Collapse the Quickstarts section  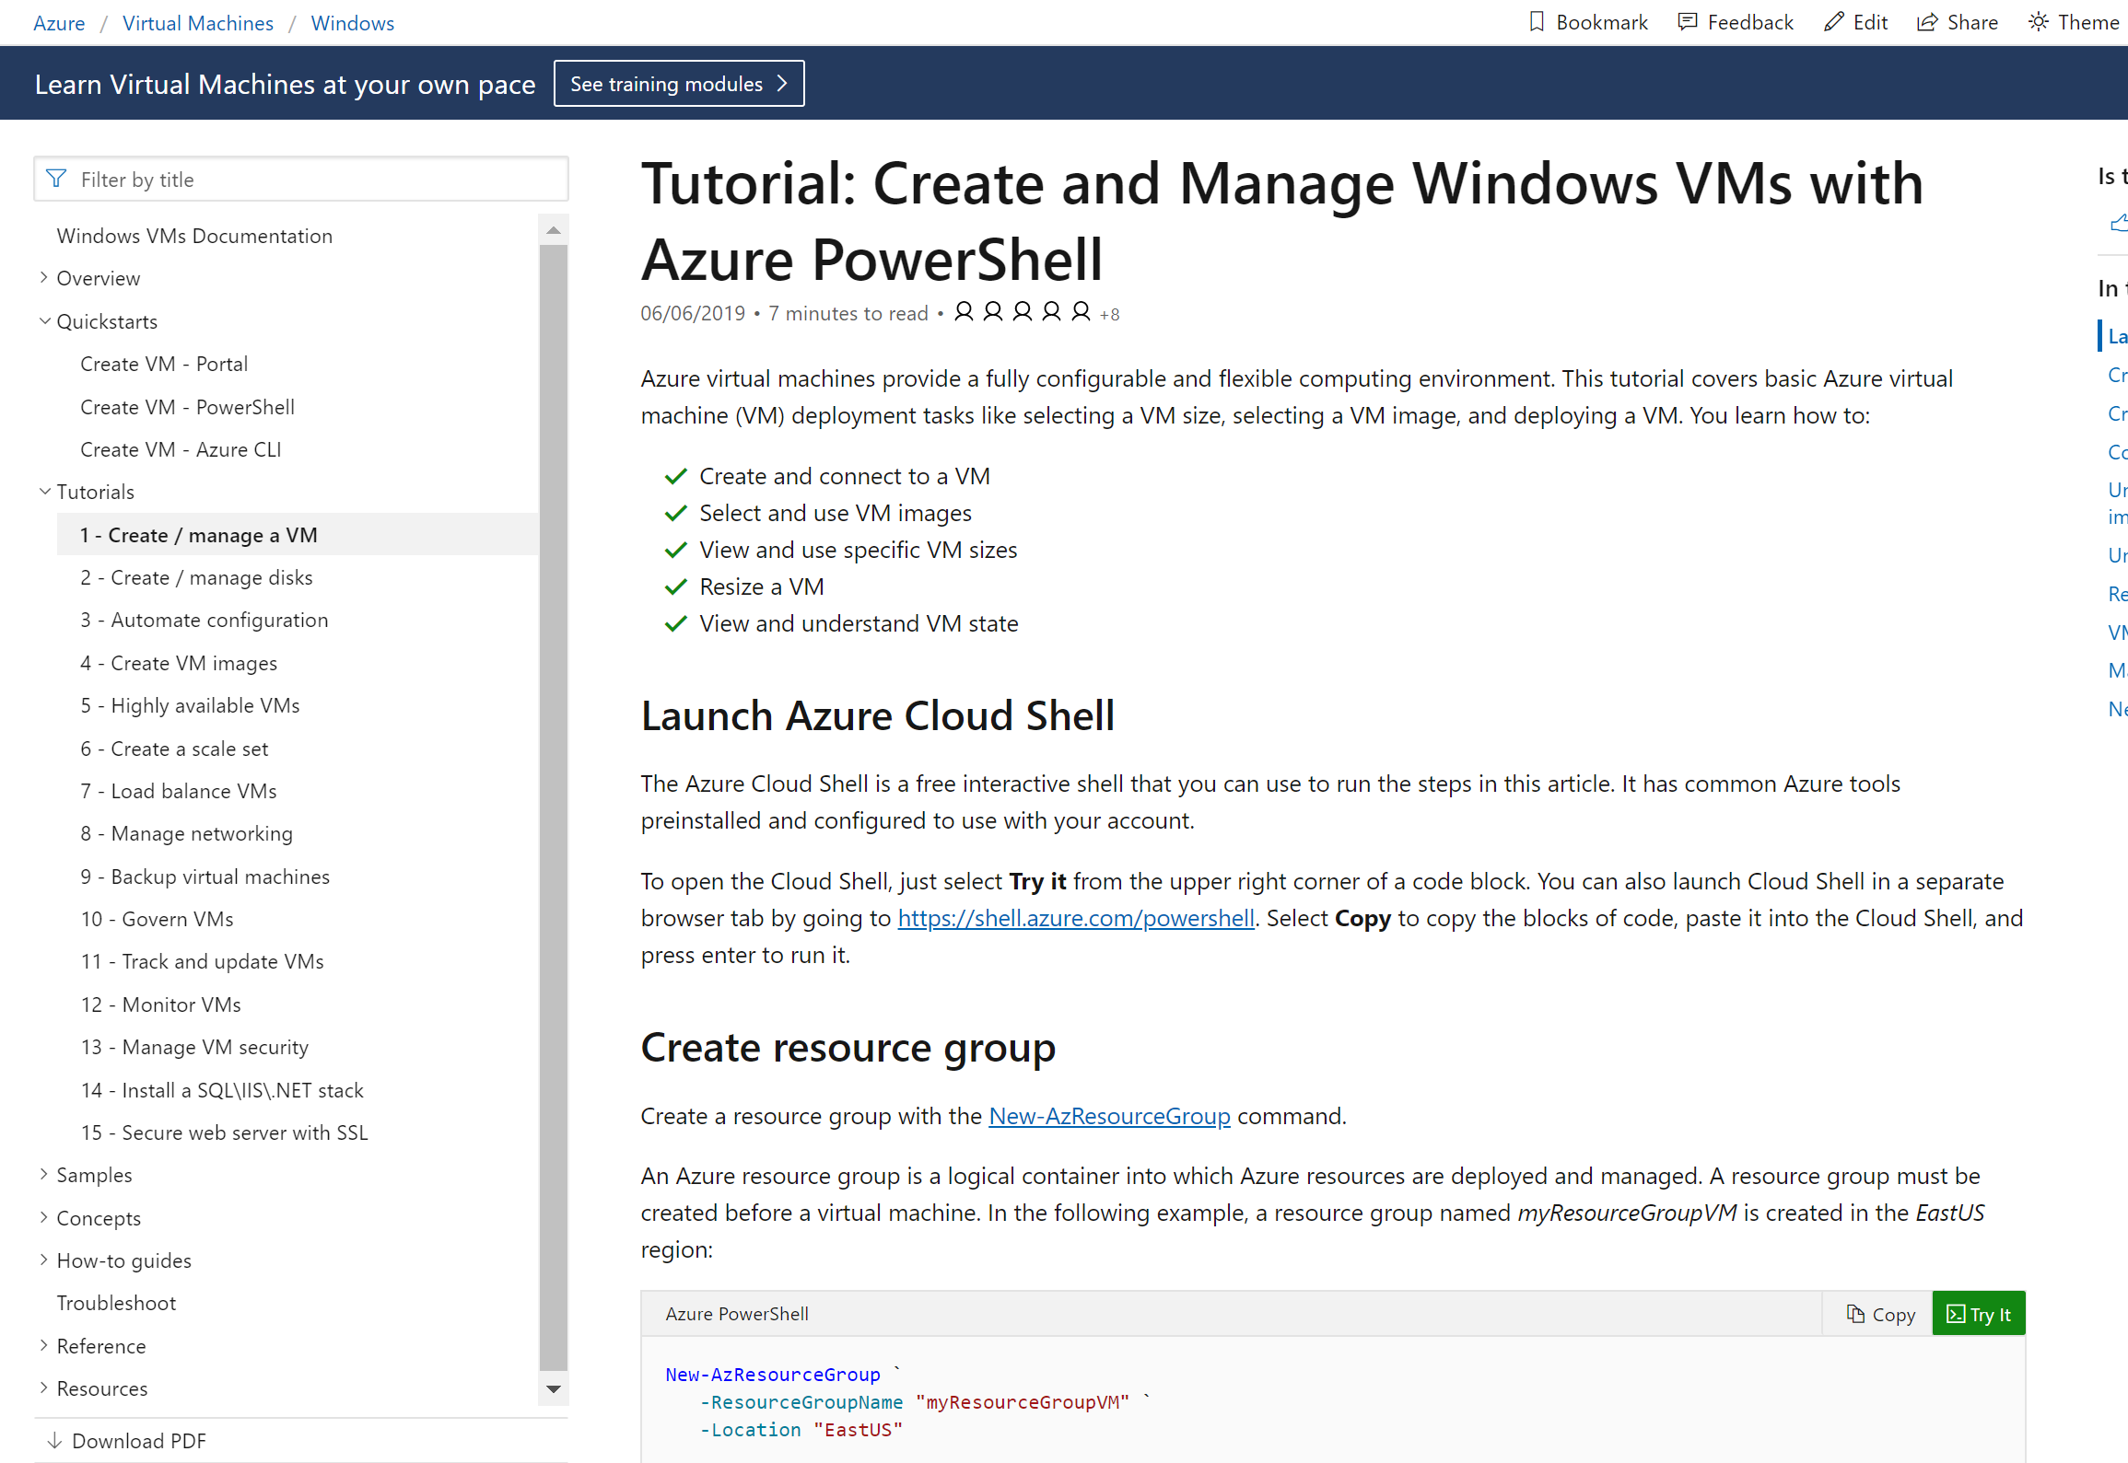(x=44, y=320)
